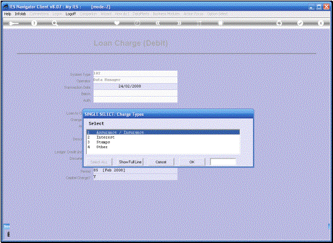Screen dimensions: 333x243
Task: Click the heart favorites icon
Action: 117,23
